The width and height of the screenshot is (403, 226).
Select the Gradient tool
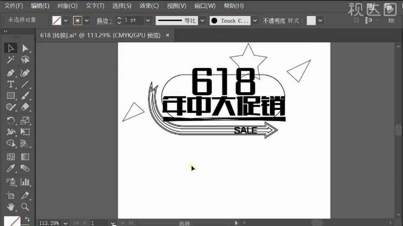point(25,157)
